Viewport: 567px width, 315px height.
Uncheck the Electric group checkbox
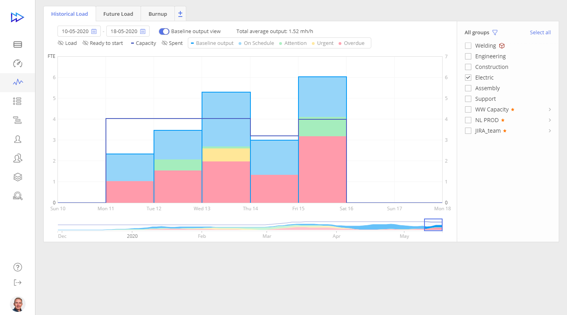(x=468, y=78)
